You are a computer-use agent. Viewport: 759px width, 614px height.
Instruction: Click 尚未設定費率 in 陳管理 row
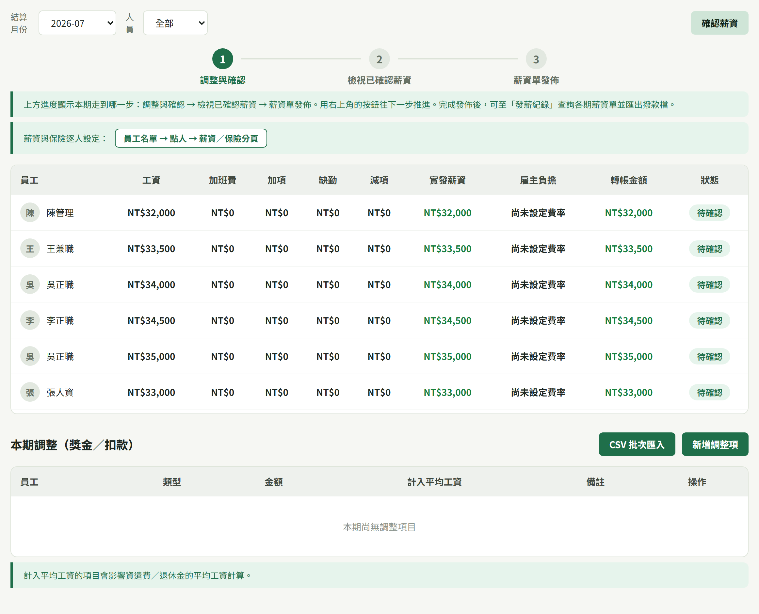[x=538, y=213]
